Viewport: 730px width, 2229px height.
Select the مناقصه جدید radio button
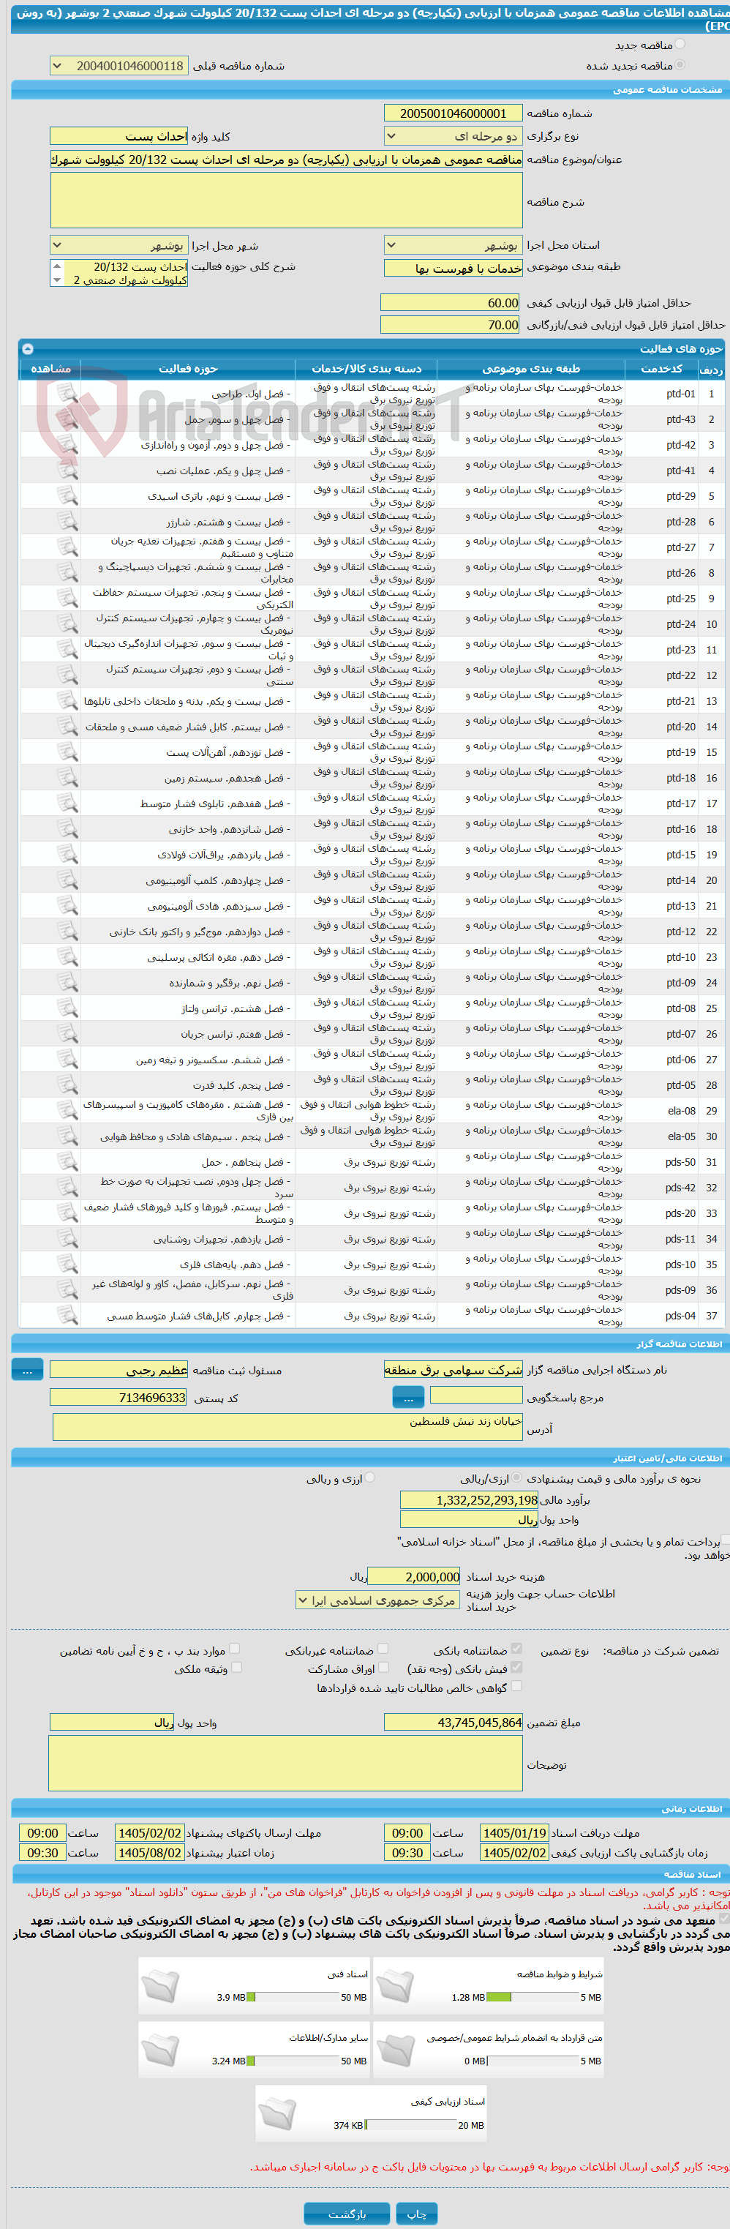680,44
